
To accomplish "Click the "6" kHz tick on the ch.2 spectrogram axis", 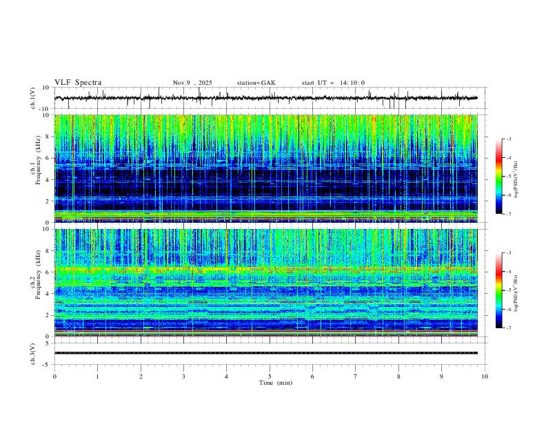I will click(48, 272).
